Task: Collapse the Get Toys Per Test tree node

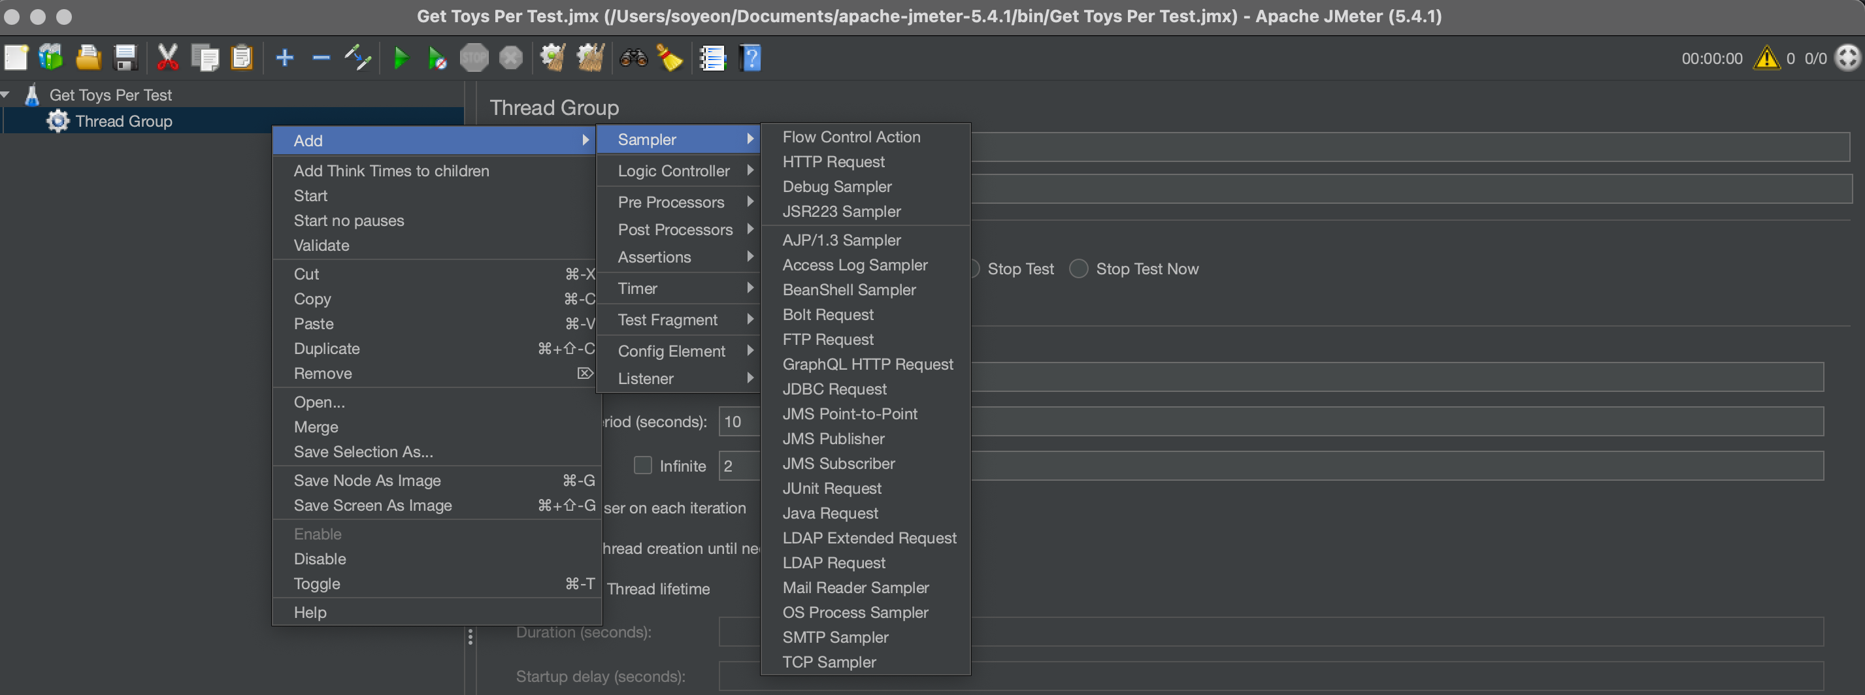Action: [6, 94]
